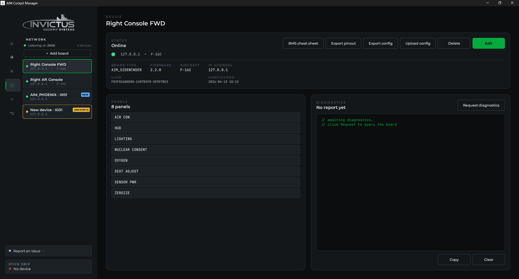Select New device · IG01 entry
519x279 pixels.
[57, 112]
